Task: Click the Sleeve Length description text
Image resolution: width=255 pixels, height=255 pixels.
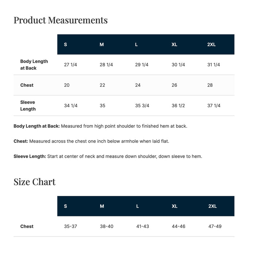Action: coord(108,156)
